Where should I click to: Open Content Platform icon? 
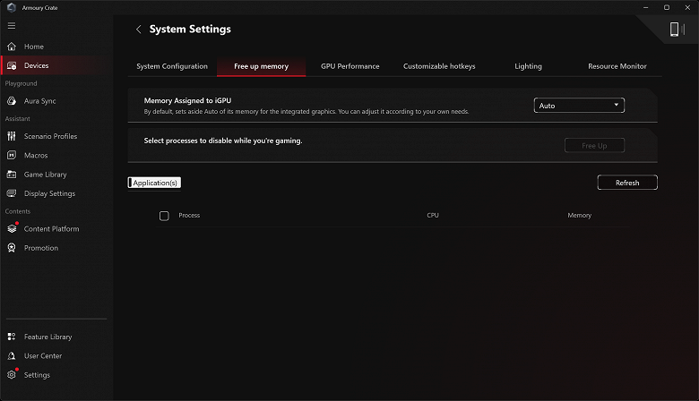pos(12,229)
